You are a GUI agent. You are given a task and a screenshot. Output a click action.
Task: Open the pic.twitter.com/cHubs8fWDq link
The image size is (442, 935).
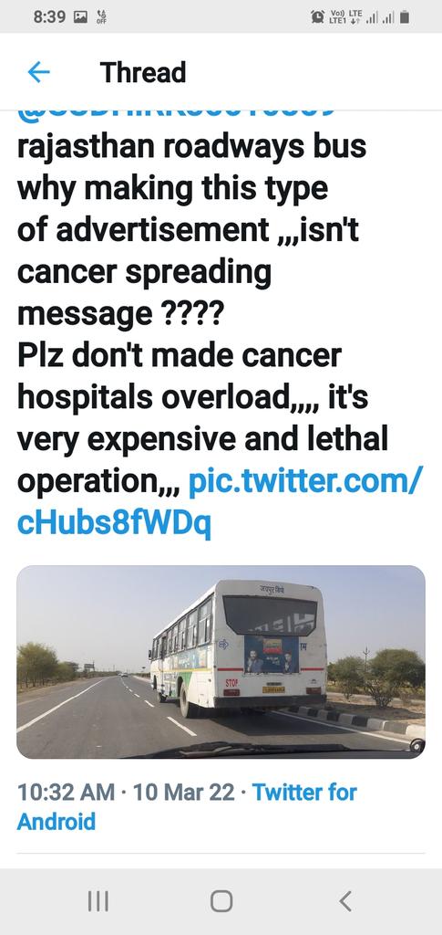[x=221, y=502]
